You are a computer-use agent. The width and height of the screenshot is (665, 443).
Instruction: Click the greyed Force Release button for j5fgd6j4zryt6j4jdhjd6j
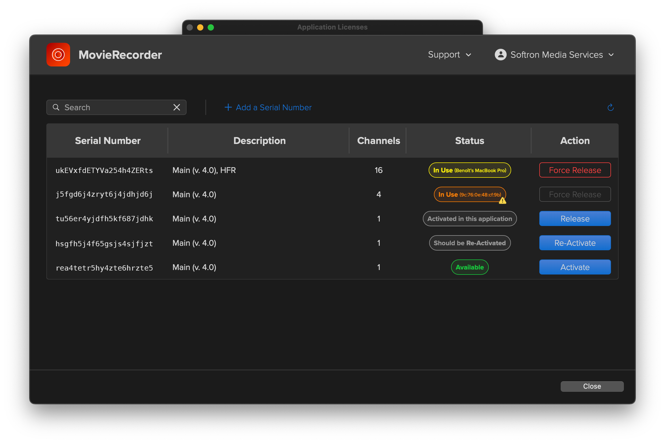pyautogui.click(x=575, y=194)
